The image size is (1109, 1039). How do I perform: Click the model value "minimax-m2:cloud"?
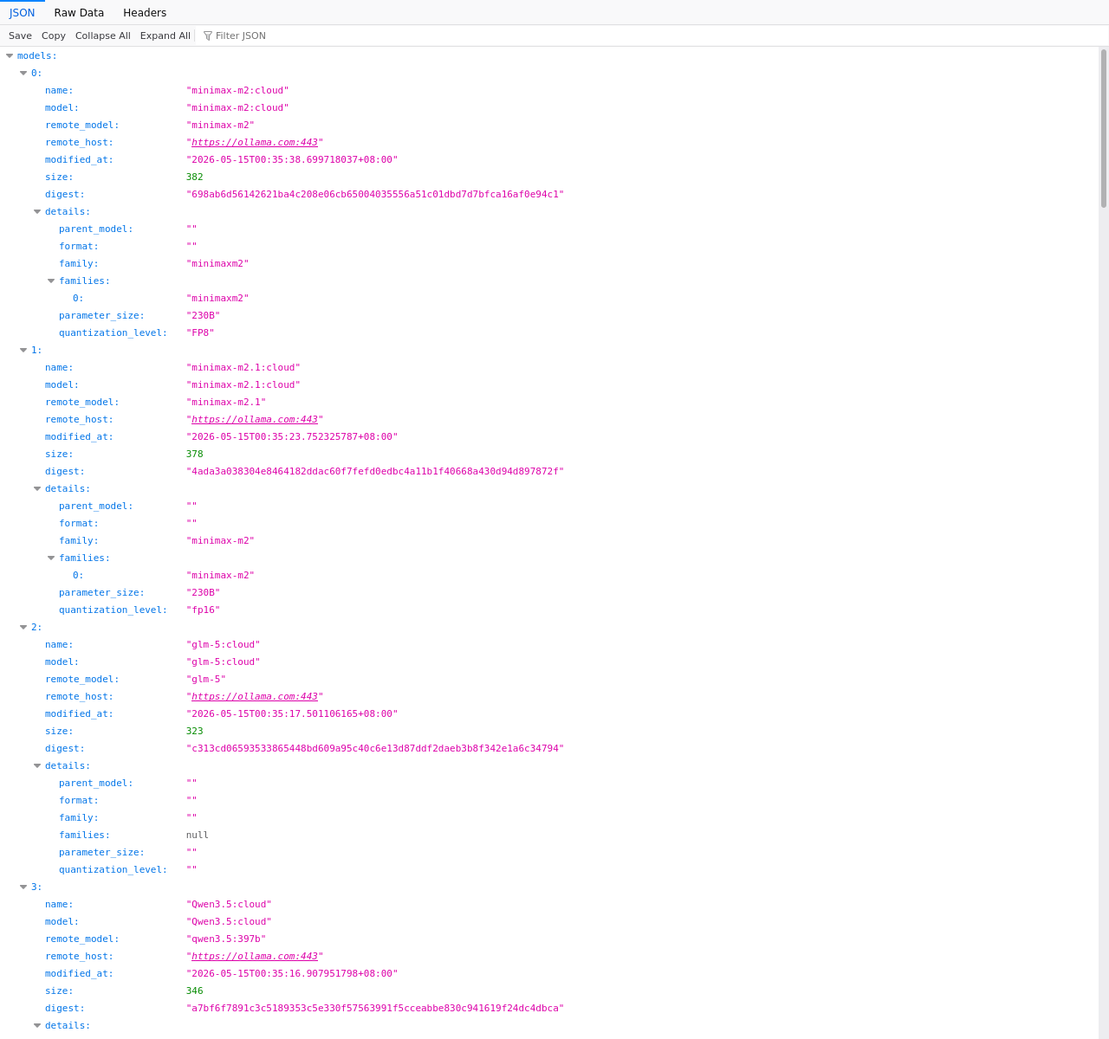click(x=237, y=107)
